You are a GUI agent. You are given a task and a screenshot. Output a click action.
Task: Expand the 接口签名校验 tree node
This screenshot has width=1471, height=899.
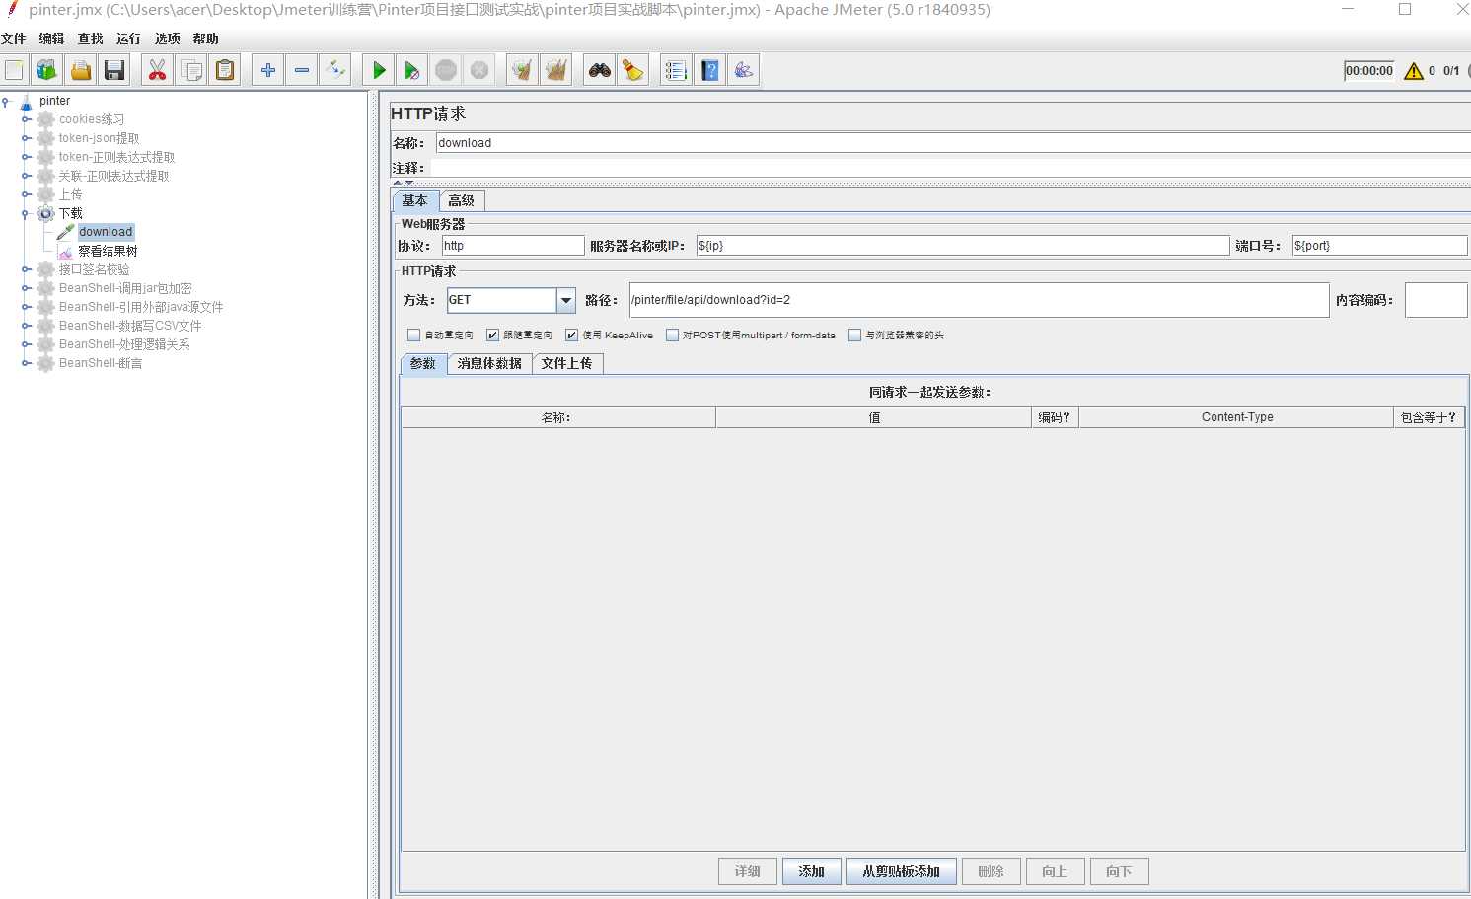(26, 269)
